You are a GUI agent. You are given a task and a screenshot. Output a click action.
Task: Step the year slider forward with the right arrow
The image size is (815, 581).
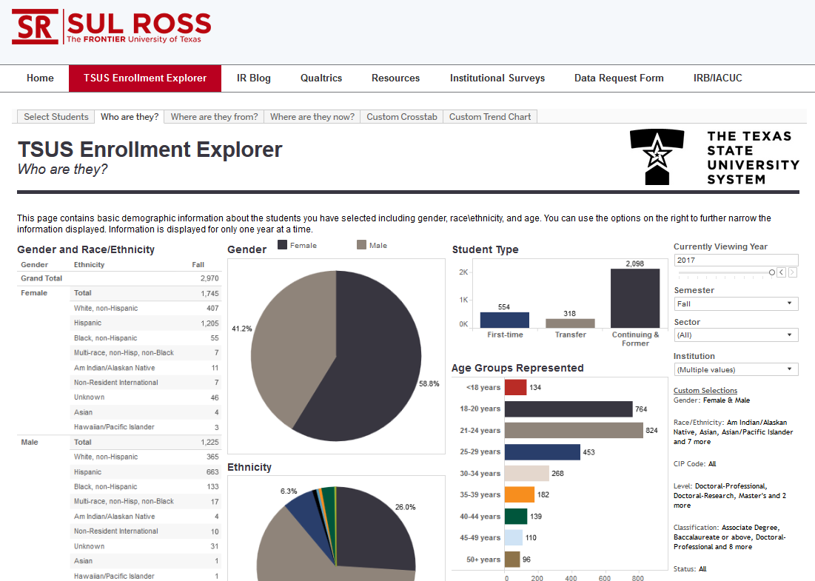793,272
